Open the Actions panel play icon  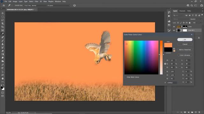point(169,16)
